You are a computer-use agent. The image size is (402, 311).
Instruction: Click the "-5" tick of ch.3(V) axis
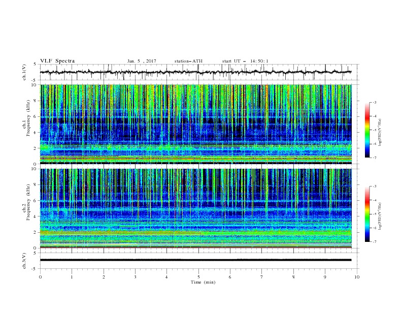35,269
